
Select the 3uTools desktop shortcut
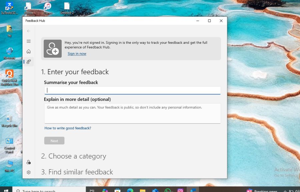[9, 8]
